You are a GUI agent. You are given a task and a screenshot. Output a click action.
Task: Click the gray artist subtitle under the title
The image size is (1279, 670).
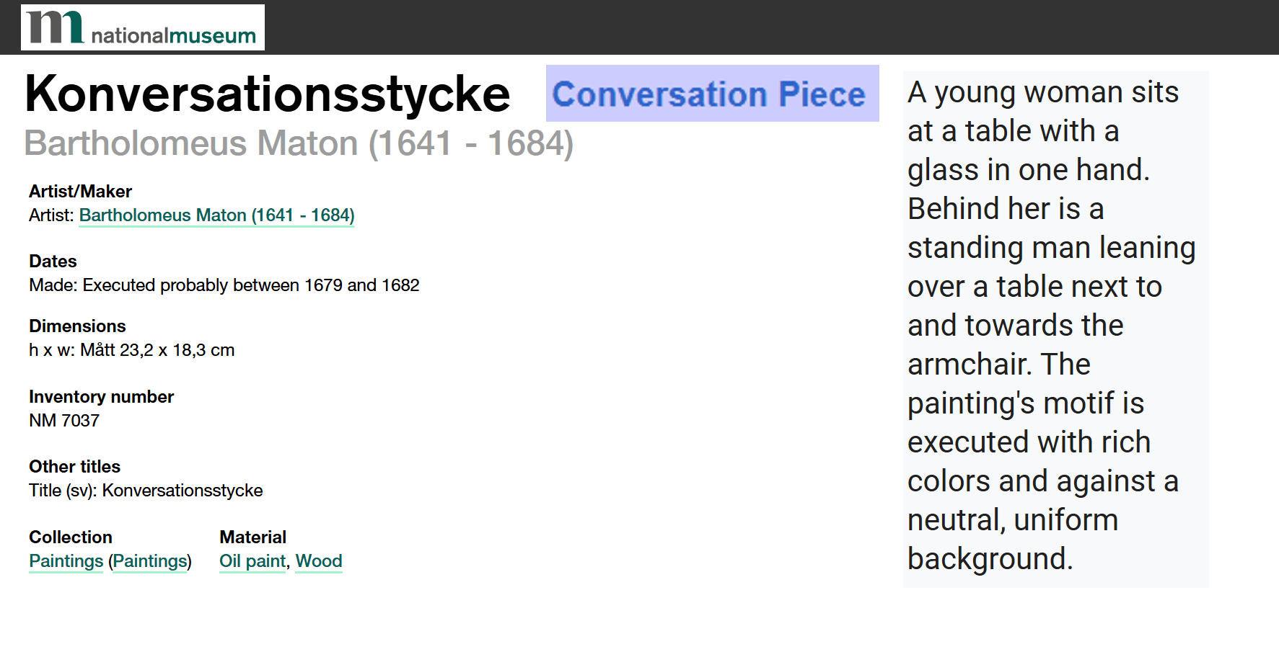point(299,143)
